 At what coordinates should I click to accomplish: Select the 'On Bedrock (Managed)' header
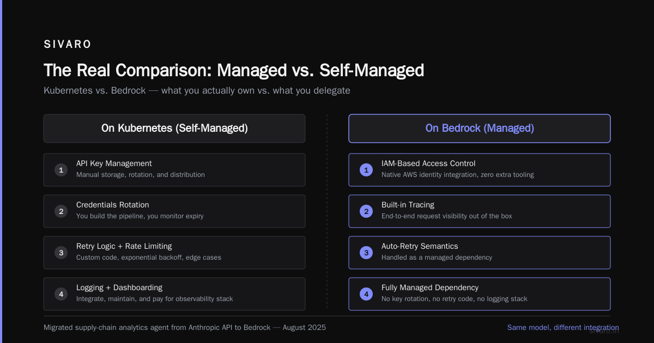pyautogui.click(x=480, y=128)
